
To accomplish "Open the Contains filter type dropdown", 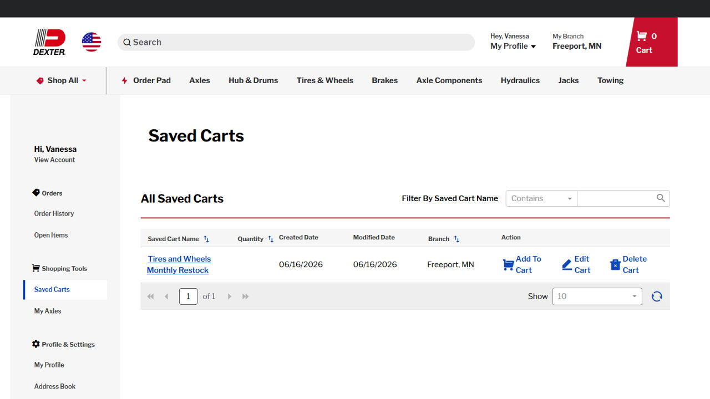I will (541, 198).
